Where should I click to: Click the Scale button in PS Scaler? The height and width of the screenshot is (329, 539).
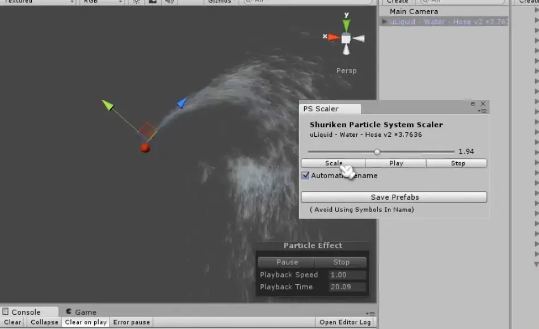tap(333, 163)
